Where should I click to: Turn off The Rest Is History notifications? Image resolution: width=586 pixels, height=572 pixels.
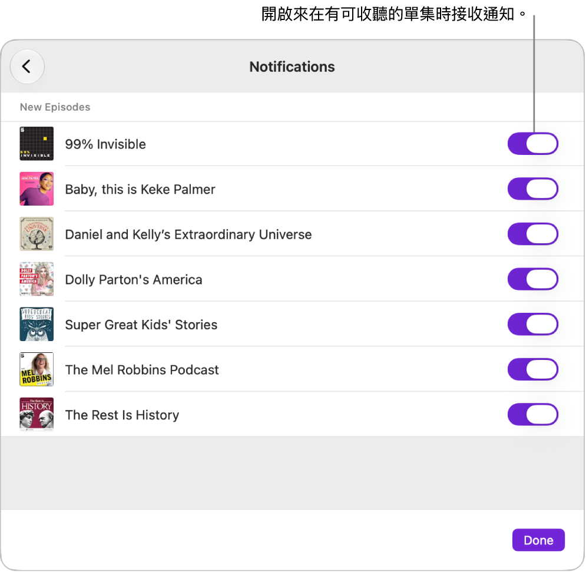(533, 414)
